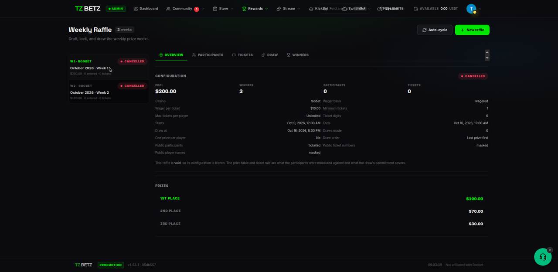
Task: Click the PRODUCTION badge in the footer
Action: pos(111,265)
